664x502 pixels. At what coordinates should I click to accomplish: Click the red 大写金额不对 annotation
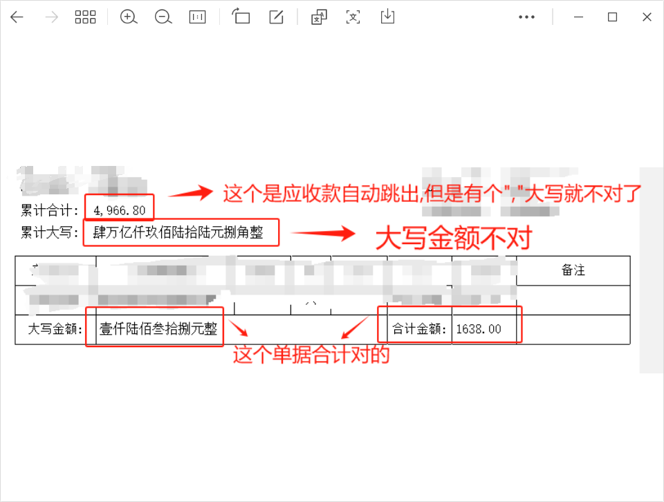pyautogui.click(x=453, y=238)
